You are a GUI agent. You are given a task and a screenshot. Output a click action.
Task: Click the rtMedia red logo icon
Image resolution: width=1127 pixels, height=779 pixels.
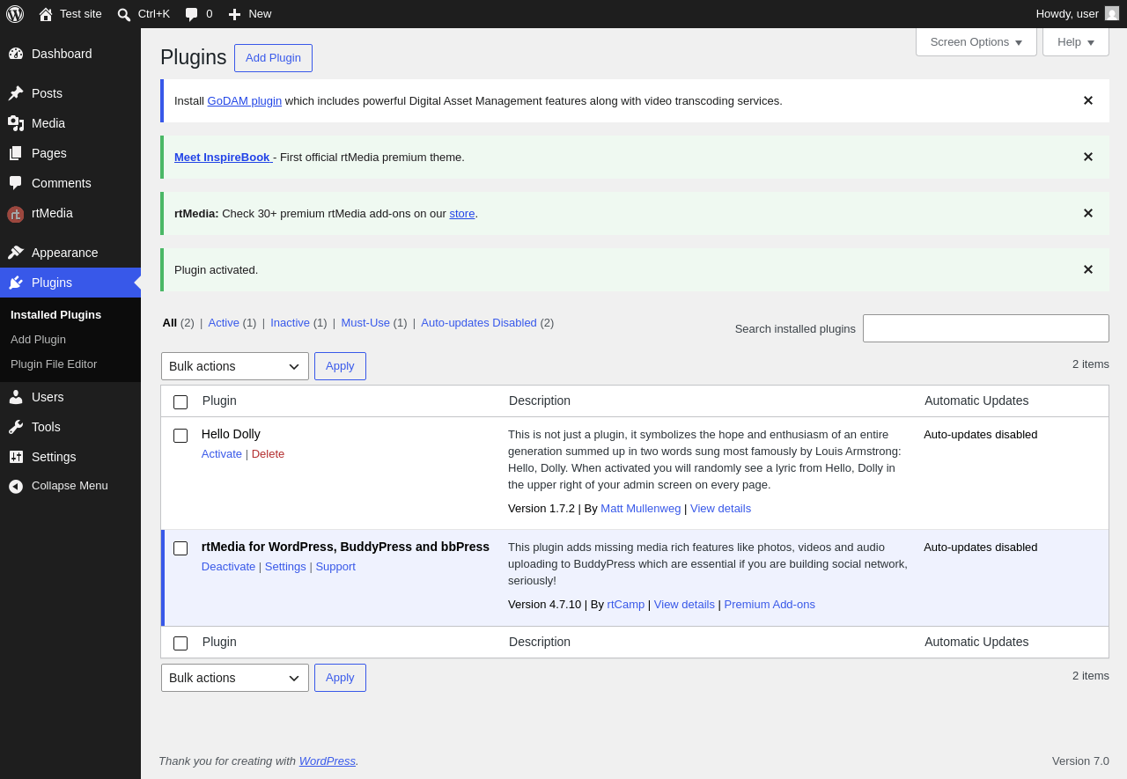click(16, 214)
